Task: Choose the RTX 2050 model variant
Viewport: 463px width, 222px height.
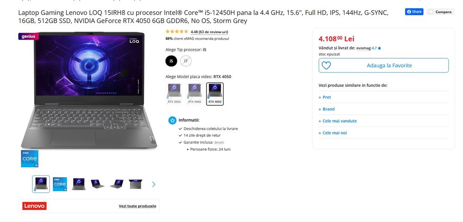Action: [x=174, y=94]
